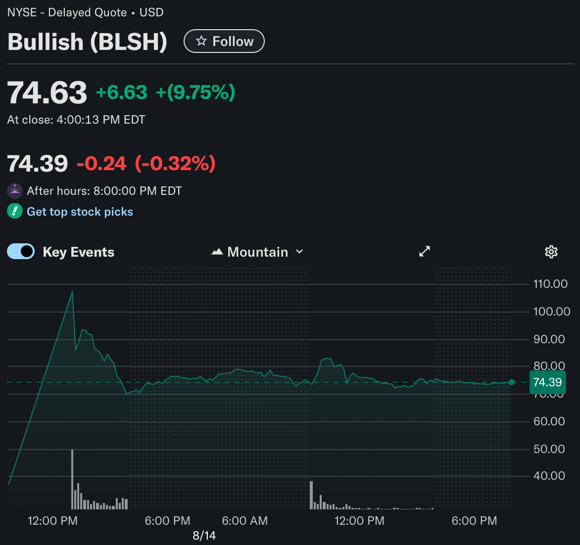Screen dimensions: 580x545
Task: Open the Mountain chart type dropdown
Action: [257, 252]
